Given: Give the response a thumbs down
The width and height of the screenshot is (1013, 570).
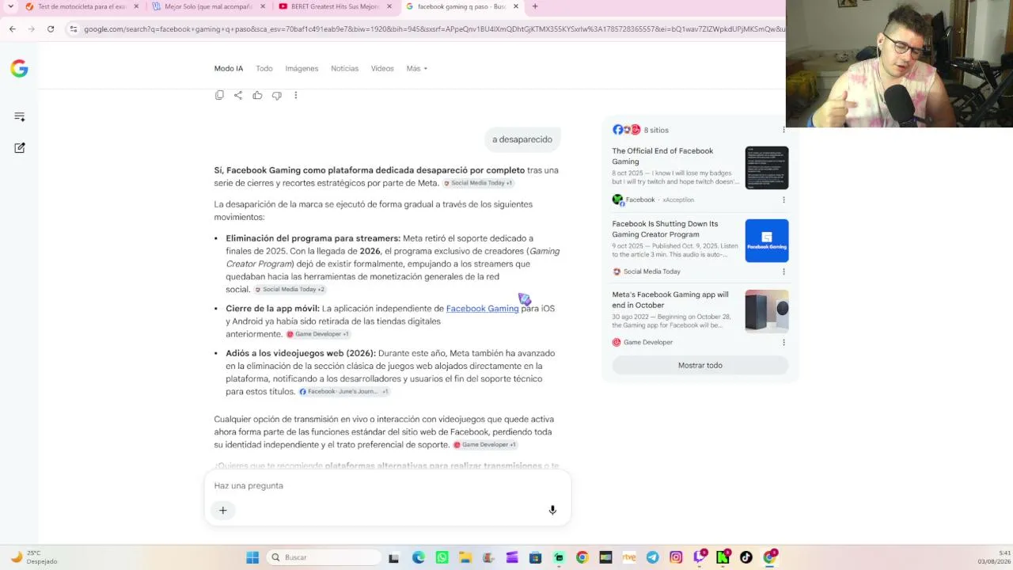Looking at the screenshot, I should click(x=276, y=95).
